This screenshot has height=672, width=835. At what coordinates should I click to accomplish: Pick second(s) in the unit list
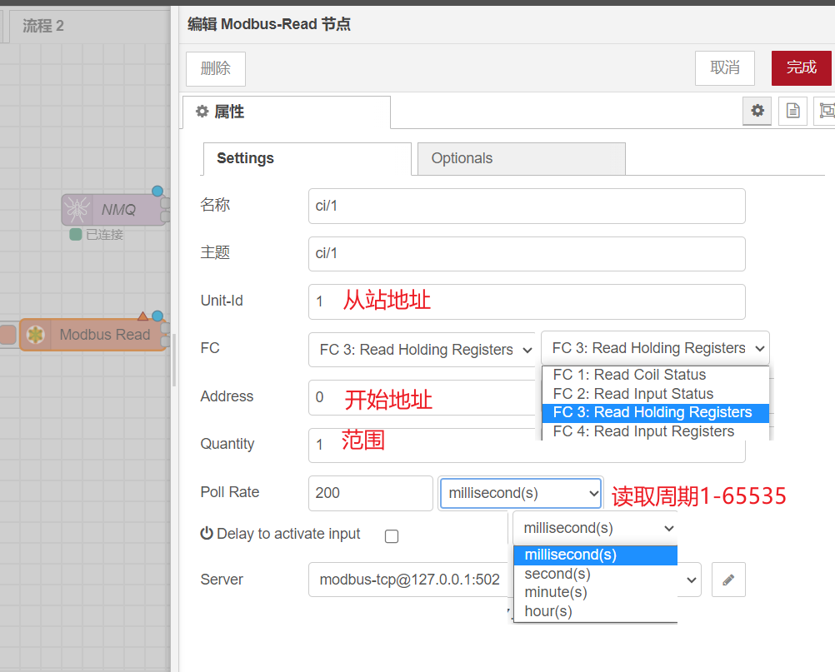point(595,574)
